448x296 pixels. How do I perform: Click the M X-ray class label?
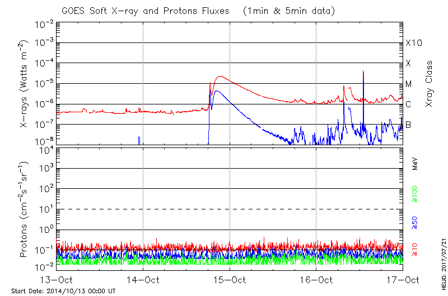point(409,84)
